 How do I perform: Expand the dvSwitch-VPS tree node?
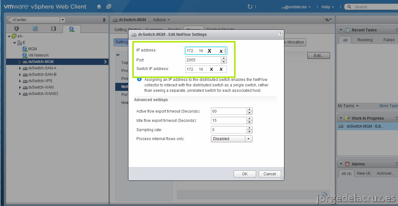click(20, 81)
